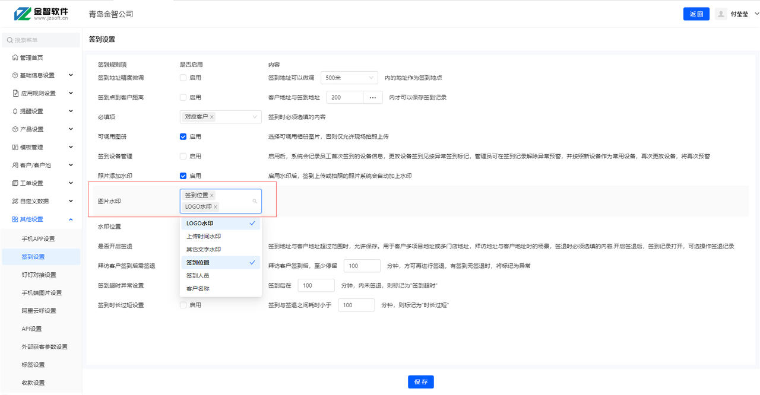Image resolution: width=760 pixels, height=395 pixels.
Task: Uncheck 照片添加水印 启用 checkbox
Action: 183,176
